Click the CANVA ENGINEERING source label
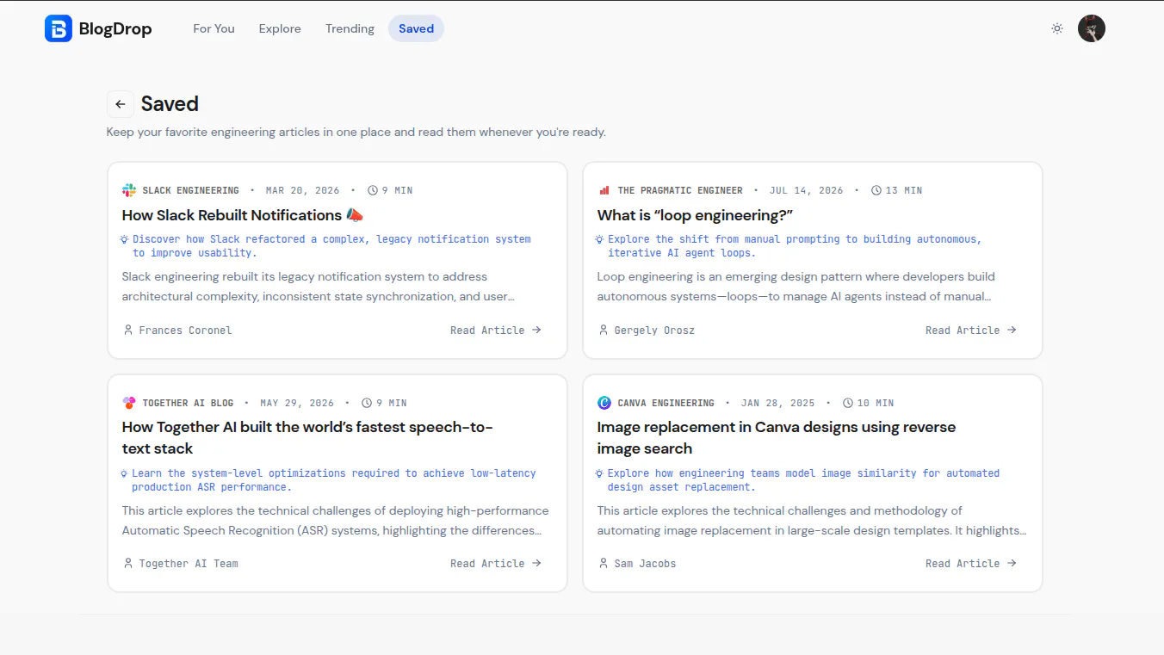The height and width of the screenshot is (655, 1164). point(666,403)
